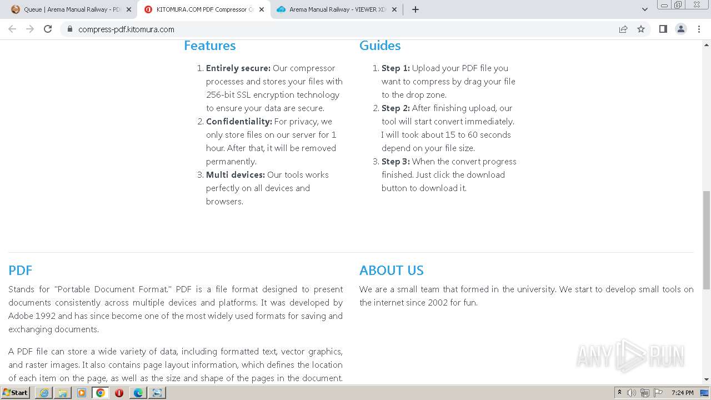
Task: Open Microsoft Edge from taskbar
Action: pos(138,393)
